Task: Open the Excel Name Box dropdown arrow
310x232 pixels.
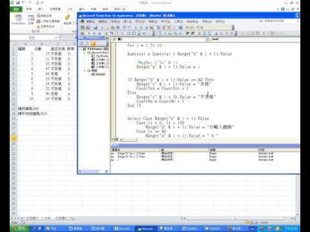Action: 56,37
